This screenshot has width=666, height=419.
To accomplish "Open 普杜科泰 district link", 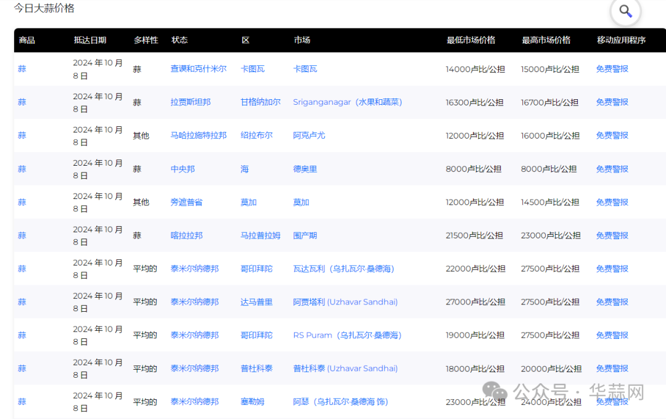I will click(x=257, y=368).
